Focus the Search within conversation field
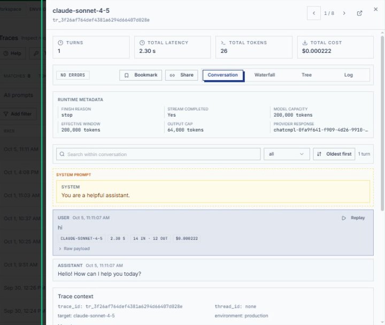This screenshot has height=325, width=385. (158, 154)
